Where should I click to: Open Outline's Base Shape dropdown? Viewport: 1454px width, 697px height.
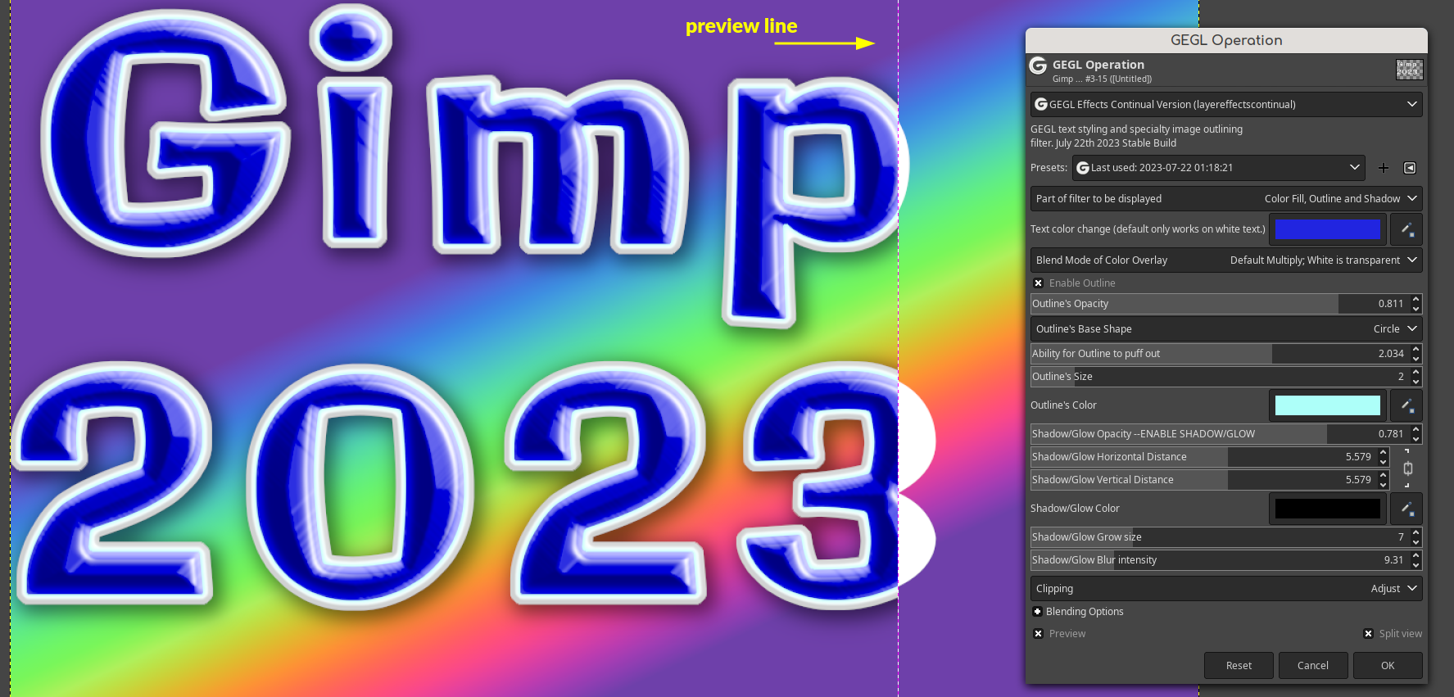1226,329
